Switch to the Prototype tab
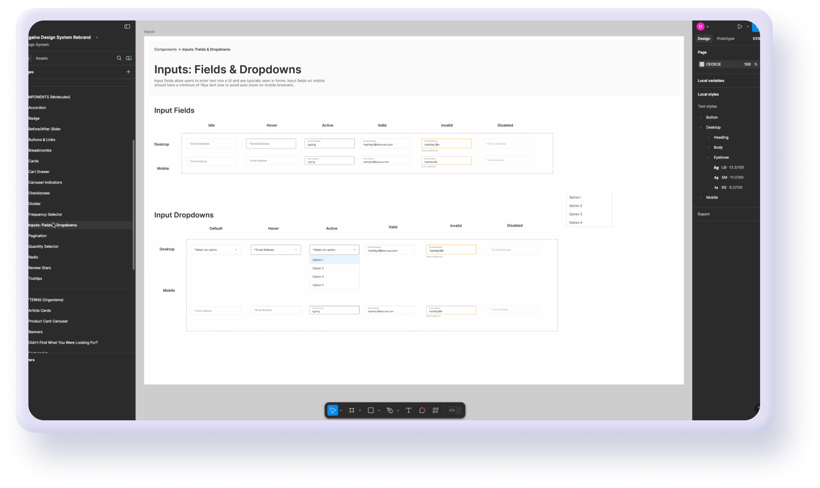This screenshot has width=820, height=488. pyautogui.click(x=725, y=38)
